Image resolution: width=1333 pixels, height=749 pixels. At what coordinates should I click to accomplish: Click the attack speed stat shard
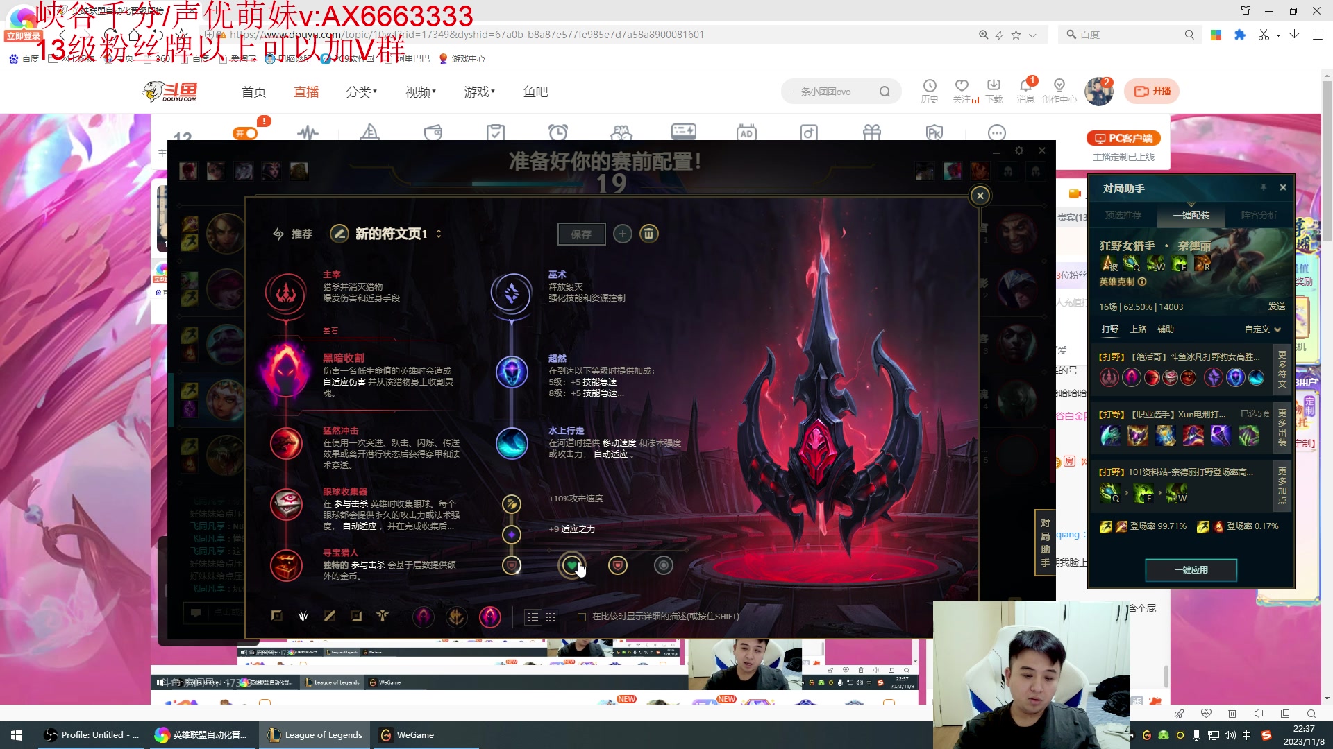[512, 503]
